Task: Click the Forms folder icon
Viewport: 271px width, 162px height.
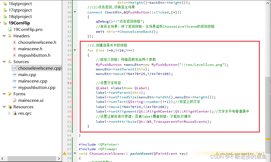Action: tap(10, 94)
